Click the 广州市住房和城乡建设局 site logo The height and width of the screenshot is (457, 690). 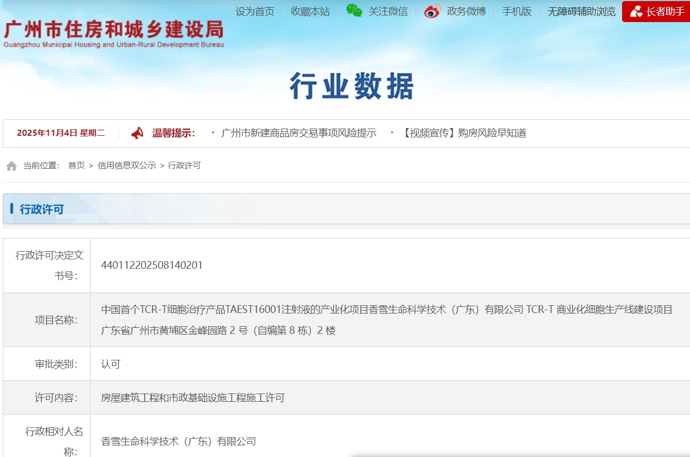[x=114, y=34]
